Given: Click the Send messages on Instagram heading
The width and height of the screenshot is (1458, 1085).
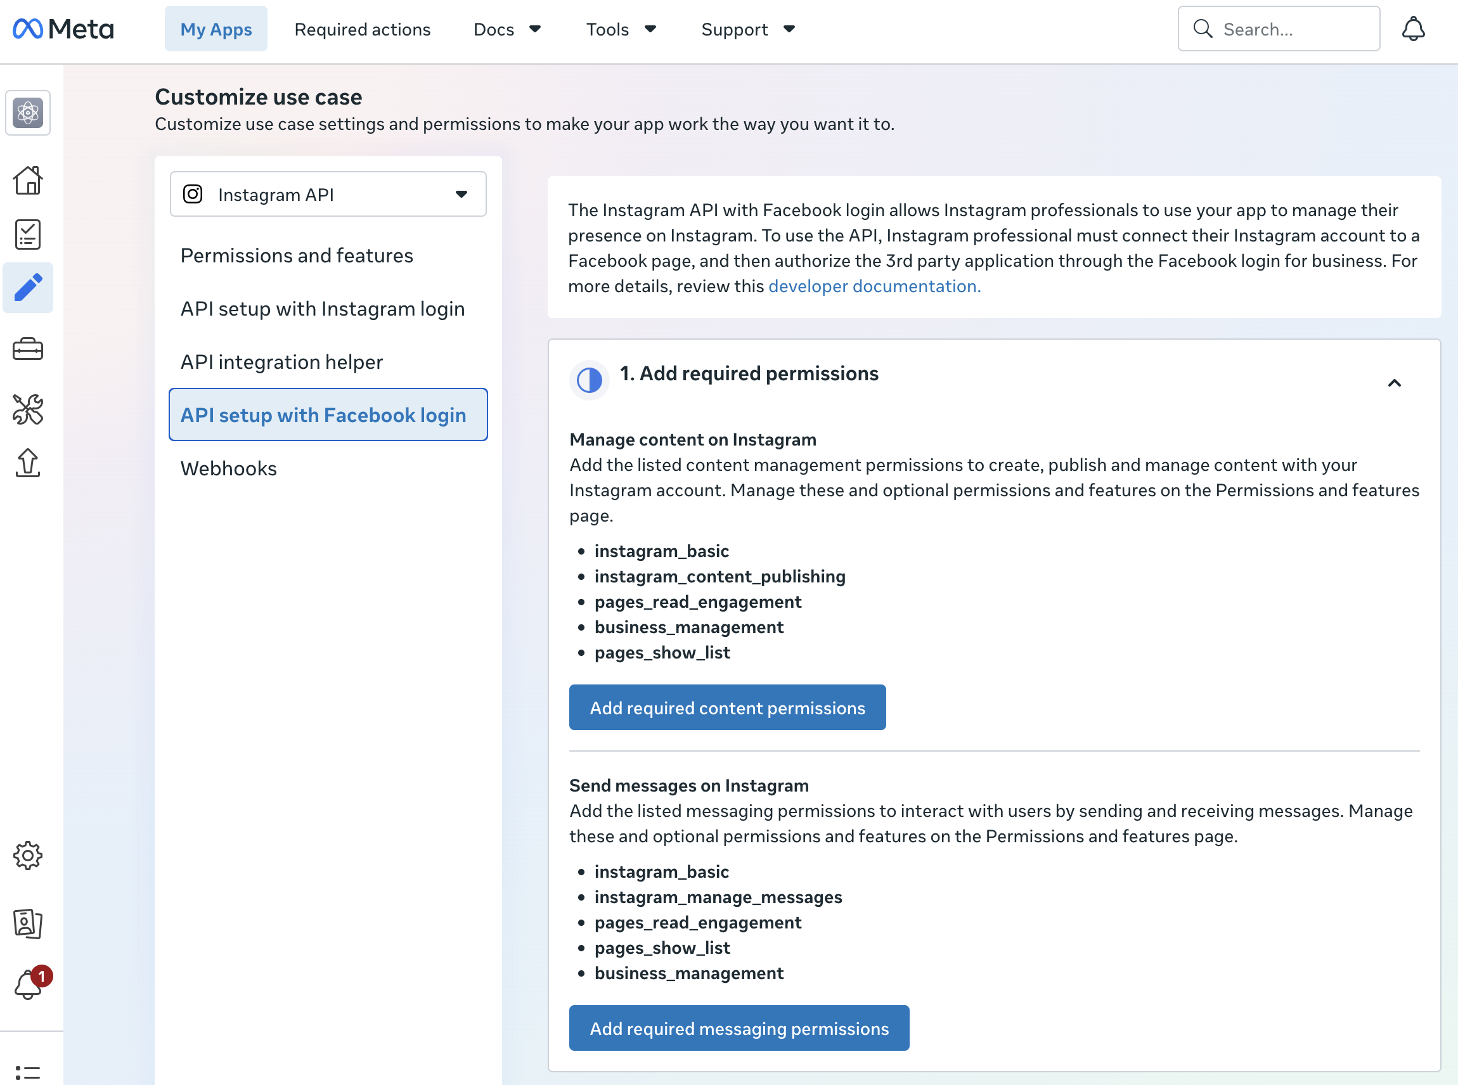Looking at the screenshot, I should click(x=689, y=785).
